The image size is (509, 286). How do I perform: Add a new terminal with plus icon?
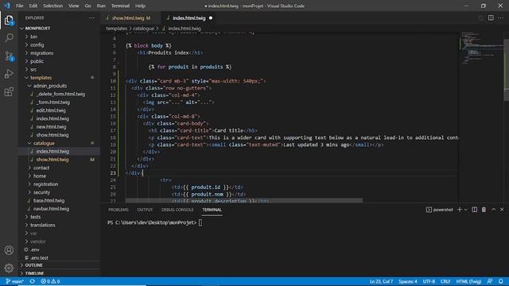(x=460, y=210)
